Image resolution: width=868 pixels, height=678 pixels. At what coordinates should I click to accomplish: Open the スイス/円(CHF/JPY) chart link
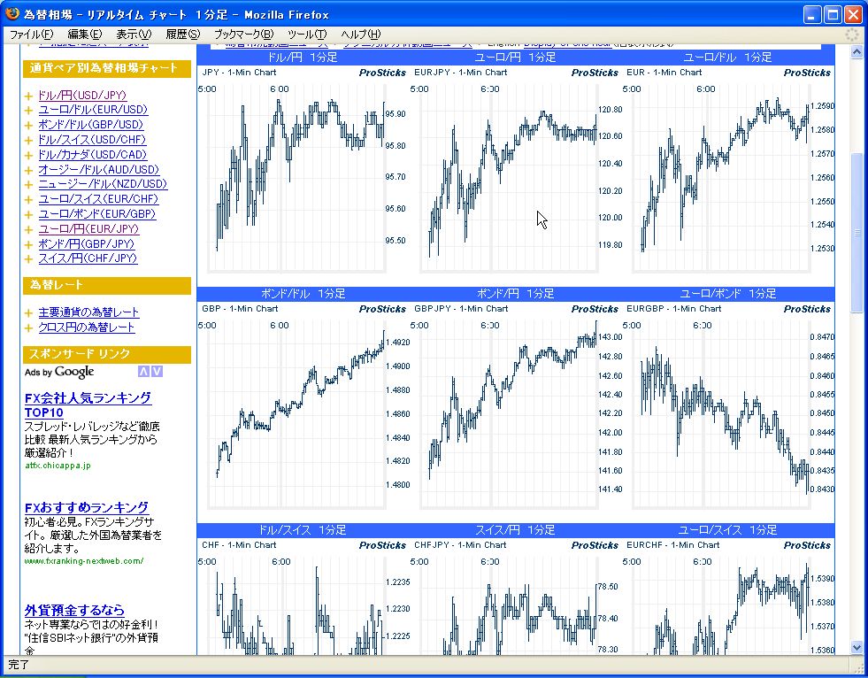(88, 258)
